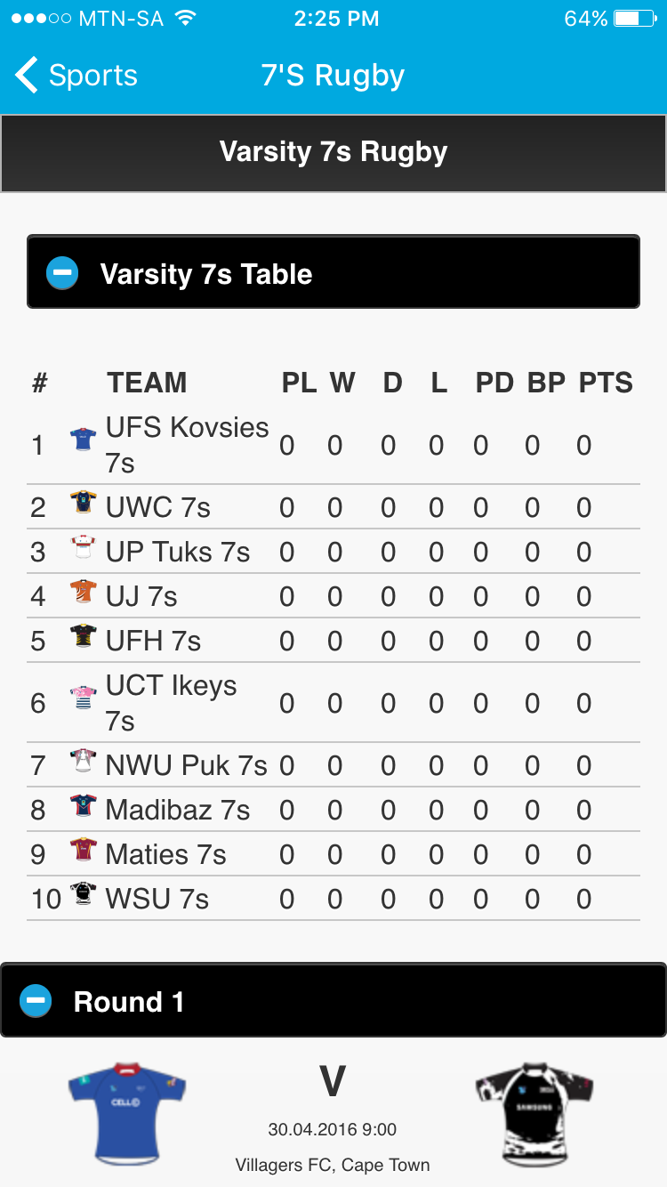Tap the blue home team jersey in Round 1
667x1187 pixels.
click(x=127, y=1112)
